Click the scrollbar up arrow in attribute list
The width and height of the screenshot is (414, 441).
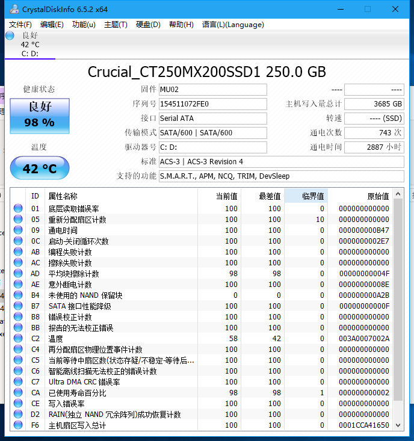[x=398, y=194]
